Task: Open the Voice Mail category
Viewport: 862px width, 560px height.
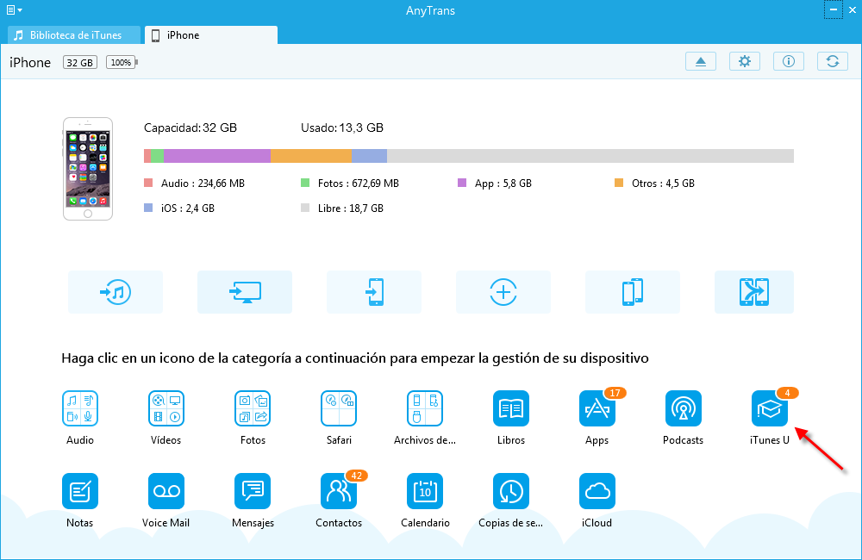Action: 166,491
